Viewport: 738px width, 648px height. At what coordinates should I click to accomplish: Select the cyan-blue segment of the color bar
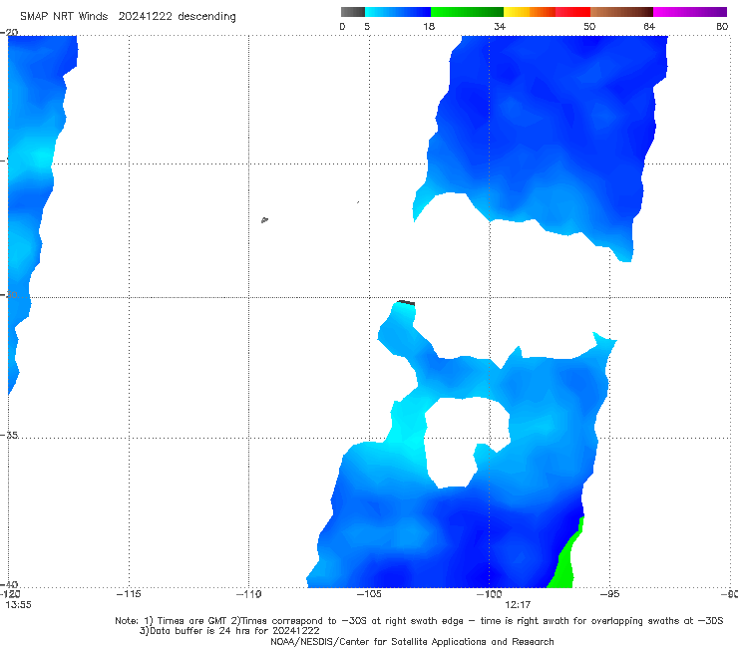click(398, 12)
